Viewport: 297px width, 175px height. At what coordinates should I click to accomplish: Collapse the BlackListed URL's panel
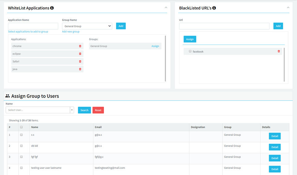point(288,7)
